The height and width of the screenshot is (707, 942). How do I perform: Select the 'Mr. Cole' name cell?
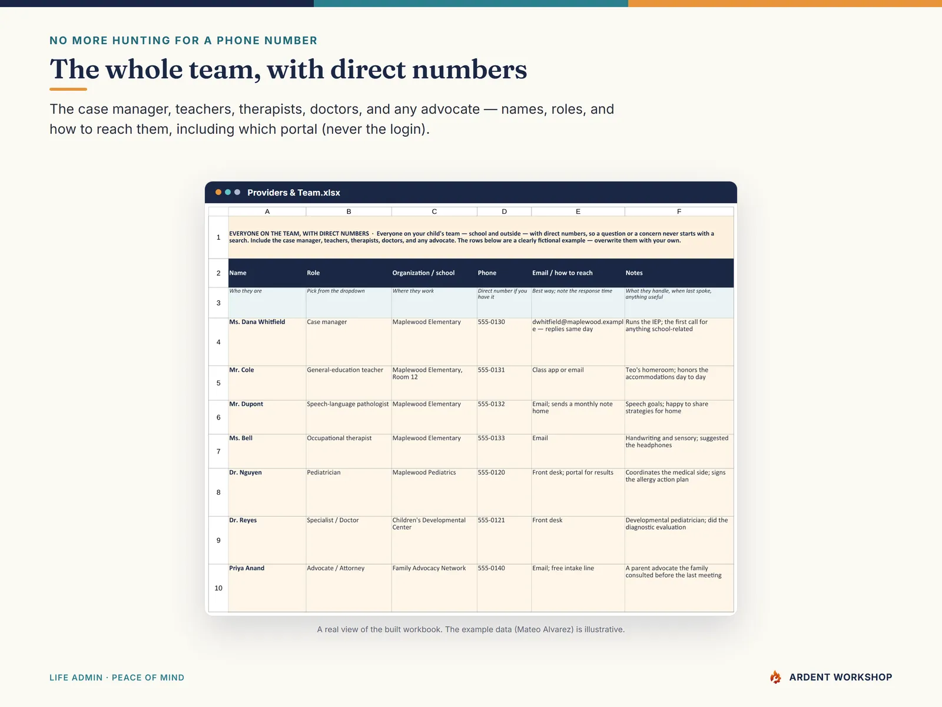point(267,383)
